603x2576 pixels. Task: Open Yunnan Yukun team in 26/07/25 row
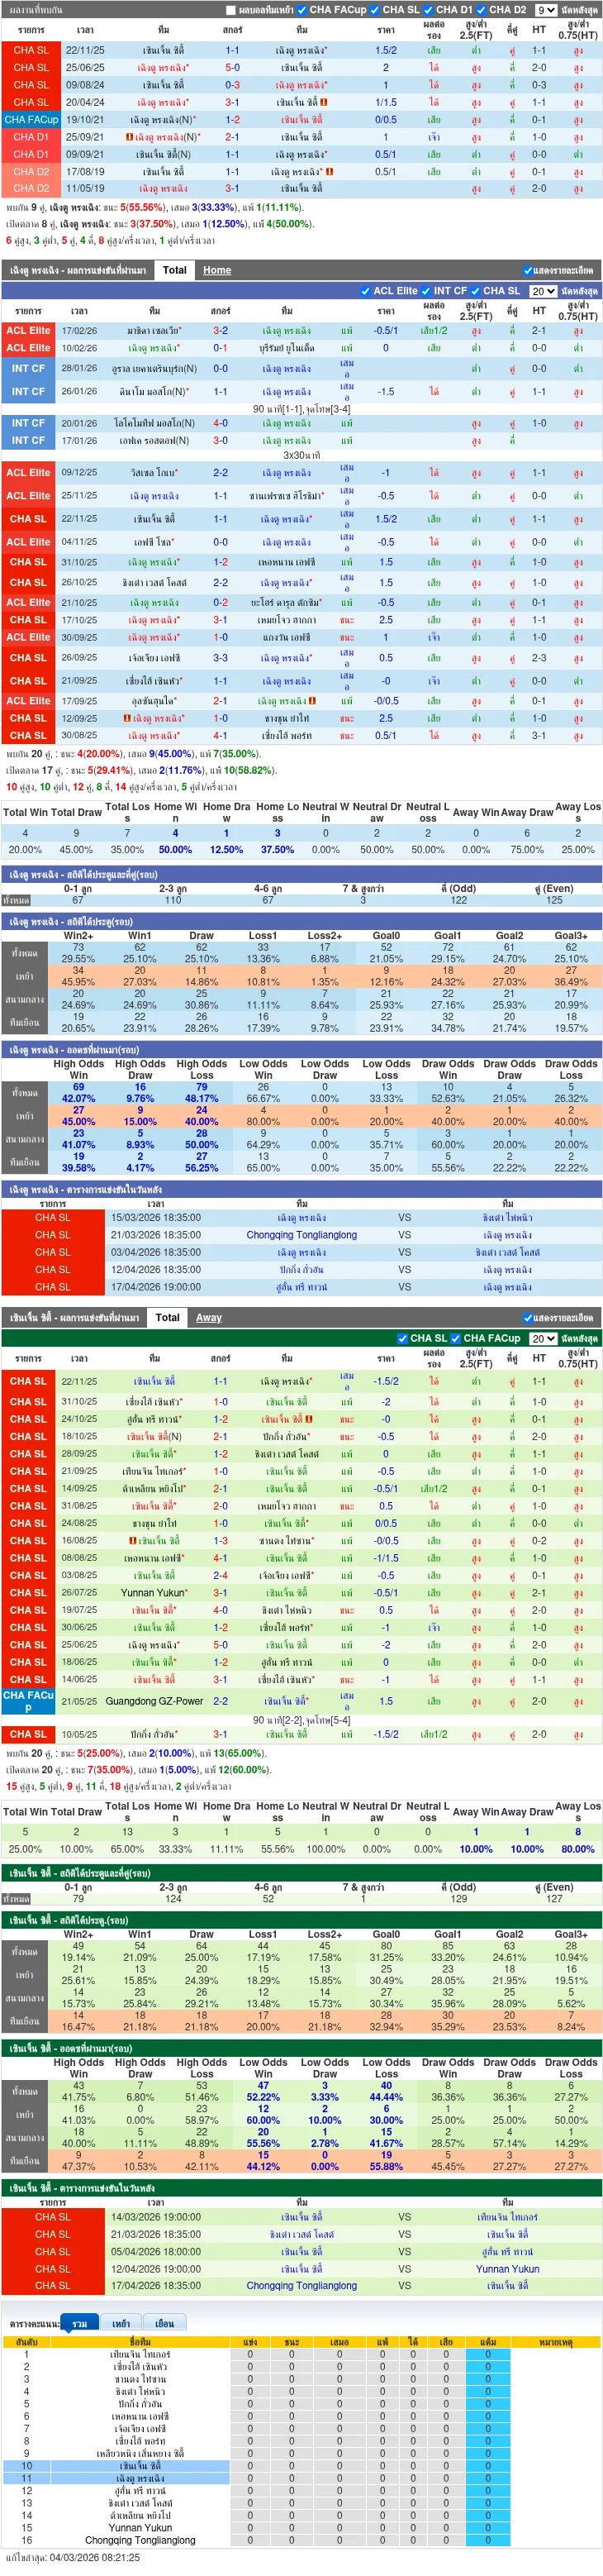point(153,1593)
